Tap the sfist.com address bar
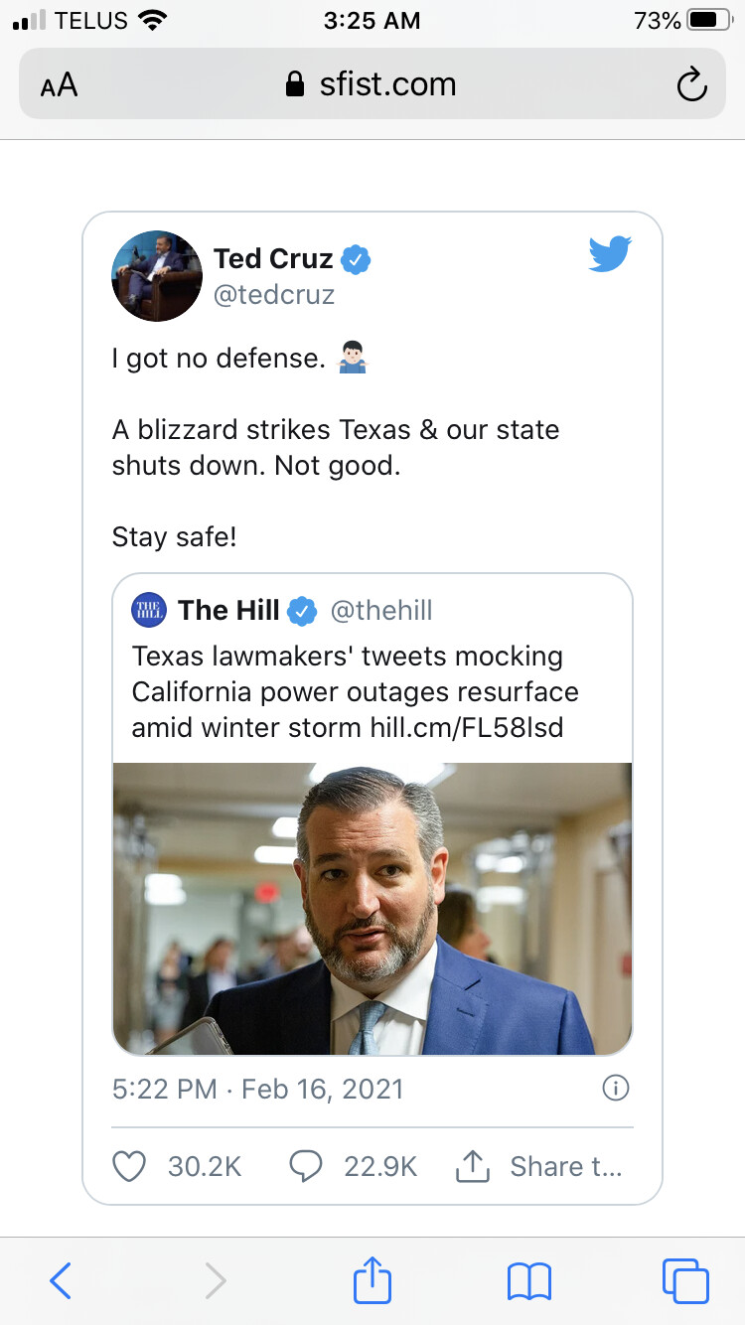 coord(372,84)
